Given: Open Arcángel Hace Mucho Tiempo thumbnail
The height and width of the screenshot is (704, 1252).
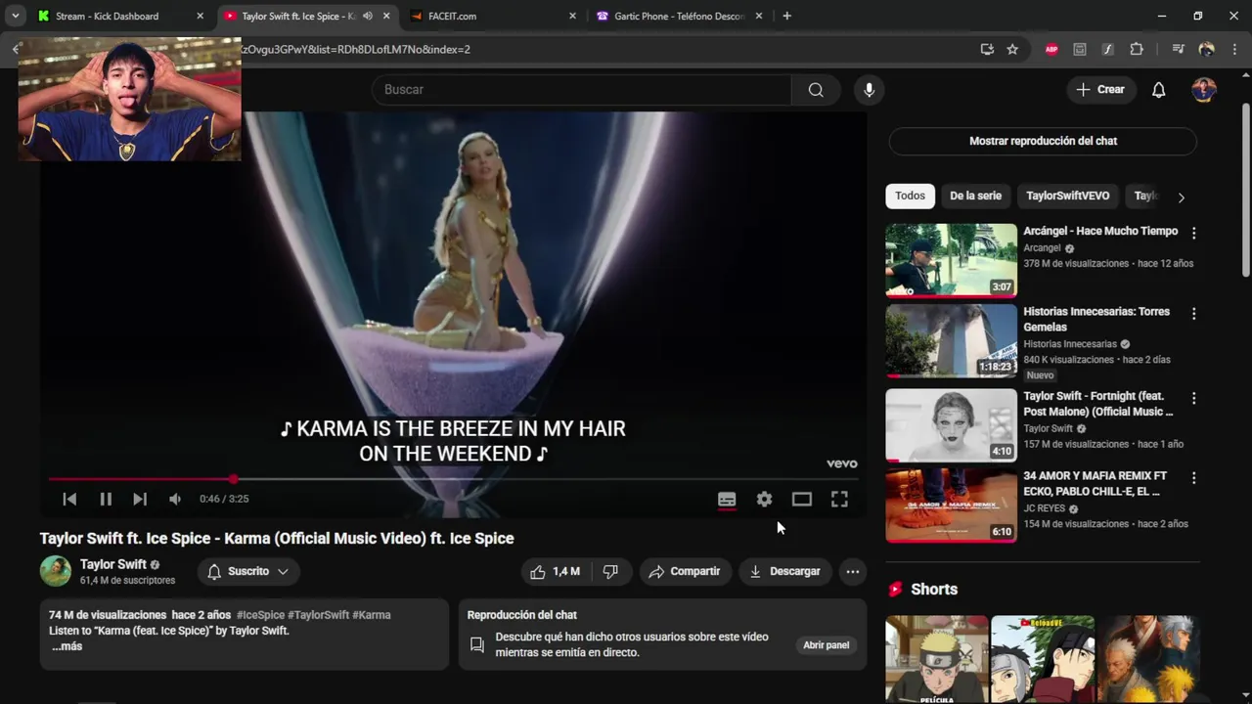Looking at the screenshot, I should 951,260.
